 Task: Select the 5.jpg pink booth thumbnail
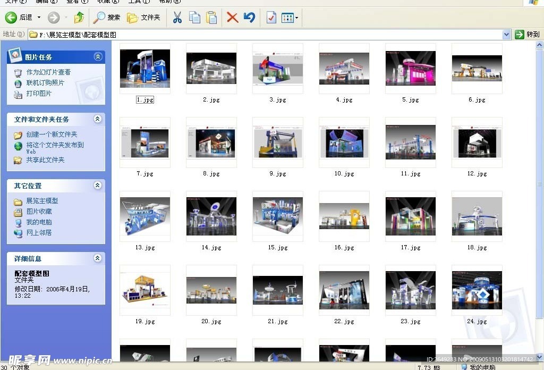click(x=411, y=69)
